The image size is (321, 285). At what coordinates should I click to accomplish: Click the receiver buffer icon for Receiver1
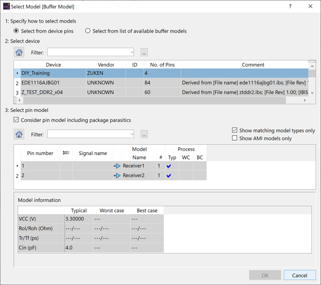(x=117, y=166)
